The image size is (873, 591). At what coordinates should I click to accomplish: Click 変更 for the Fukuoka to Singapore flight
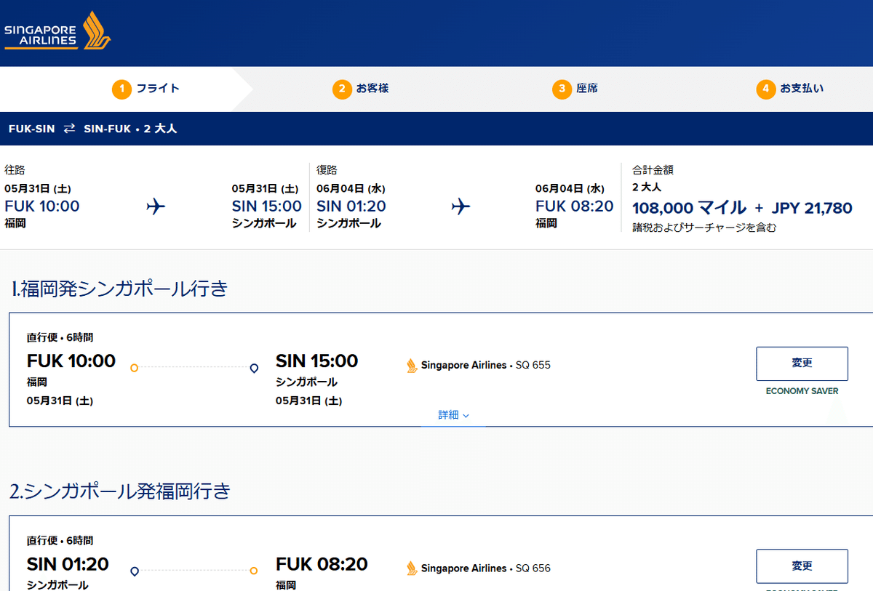tap(802, 363)
